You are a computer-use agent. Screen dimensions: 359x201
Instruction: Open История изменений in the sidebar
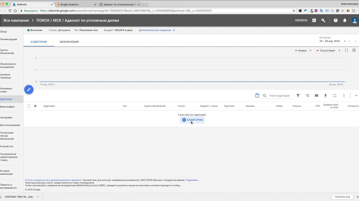6,173
